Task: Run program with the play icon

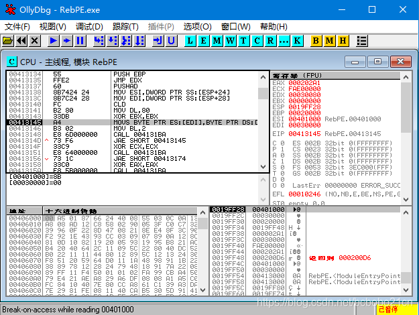Action: pyautogui.click(x=53, y=41)
